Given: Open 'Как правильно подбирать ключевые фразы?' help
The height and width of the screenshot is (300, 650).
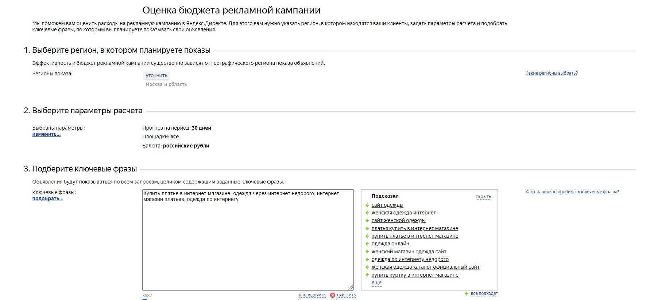Looking at the screenshot, I should 572,192.
